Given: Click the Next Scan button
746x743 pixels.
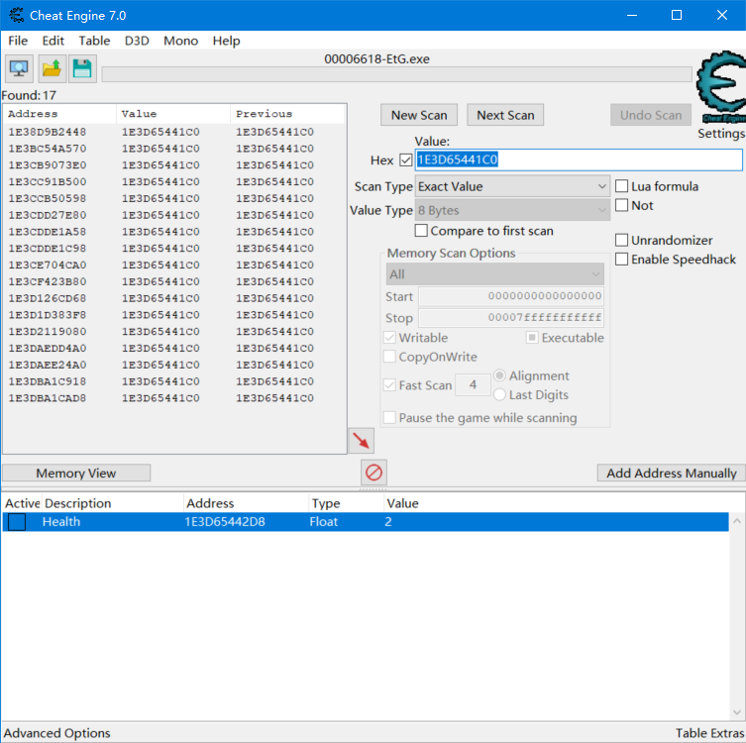Looking at the screenshot, I should point(505,115).
